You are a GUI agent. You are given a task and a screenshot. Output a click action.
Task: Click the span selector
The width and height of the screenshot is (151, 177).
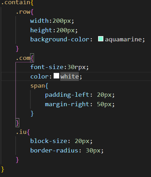tap(37, 86)
